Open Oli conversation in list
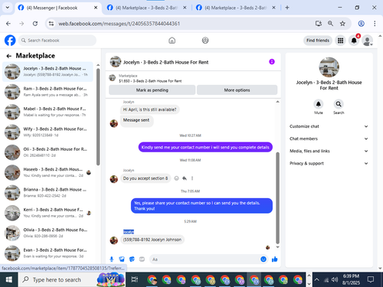Image resolution: width=383 pixels, height=287 pixels. pyautogui.click(x=47, y=152)
